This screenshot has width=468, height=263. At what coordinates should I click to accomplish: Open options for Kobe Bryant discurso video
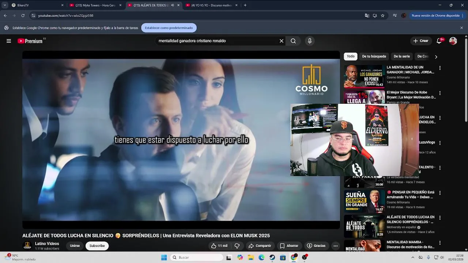(440, 93)
